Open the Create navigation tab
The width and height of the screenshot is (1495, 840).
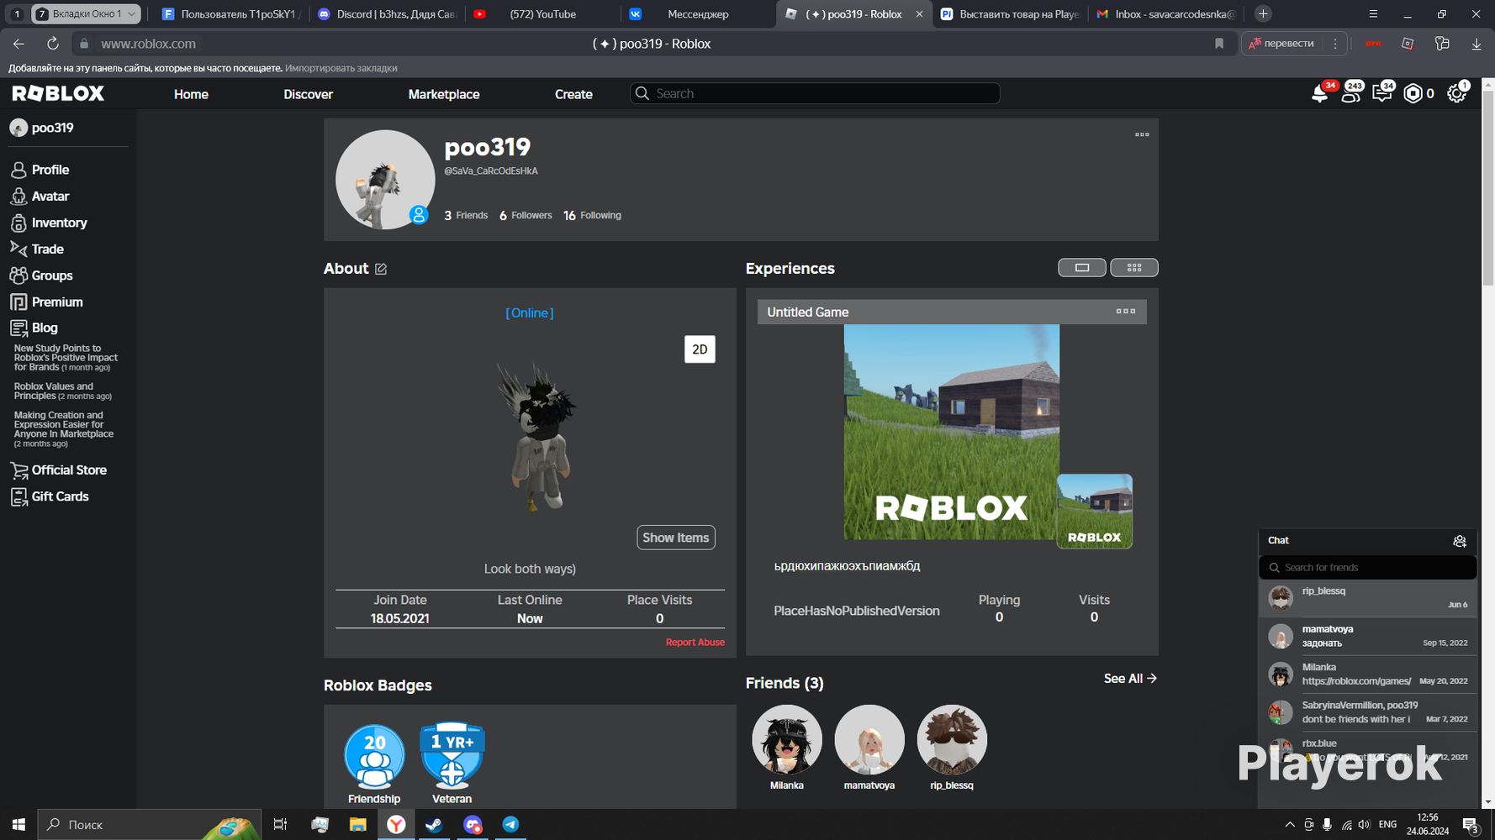[573, 94]
